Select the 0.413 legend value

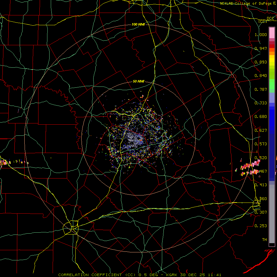coord(261,185)
